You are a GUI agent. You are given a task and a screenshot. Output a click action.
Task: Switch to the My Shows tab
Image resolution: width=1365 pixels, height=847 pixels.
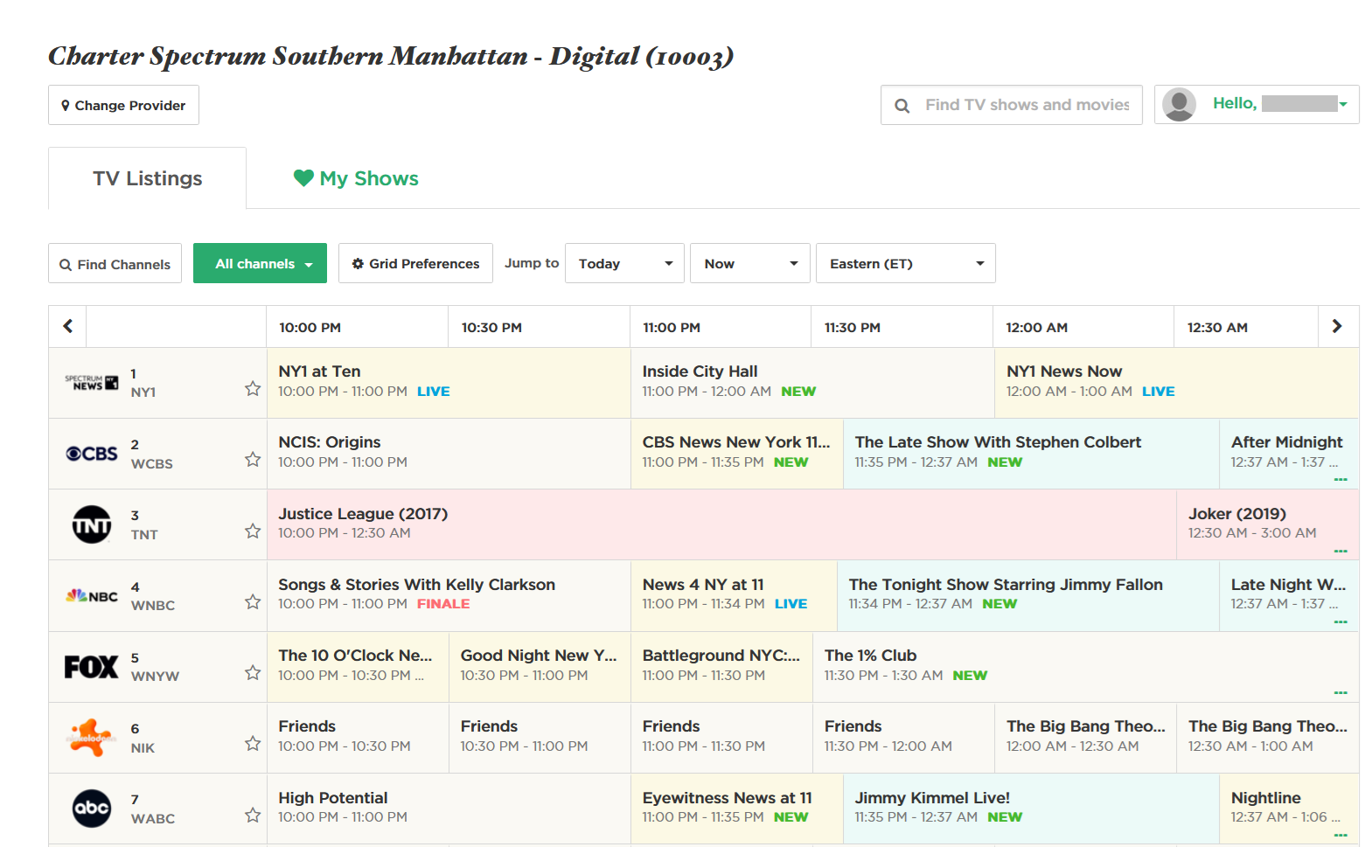[x=356, y=178]
